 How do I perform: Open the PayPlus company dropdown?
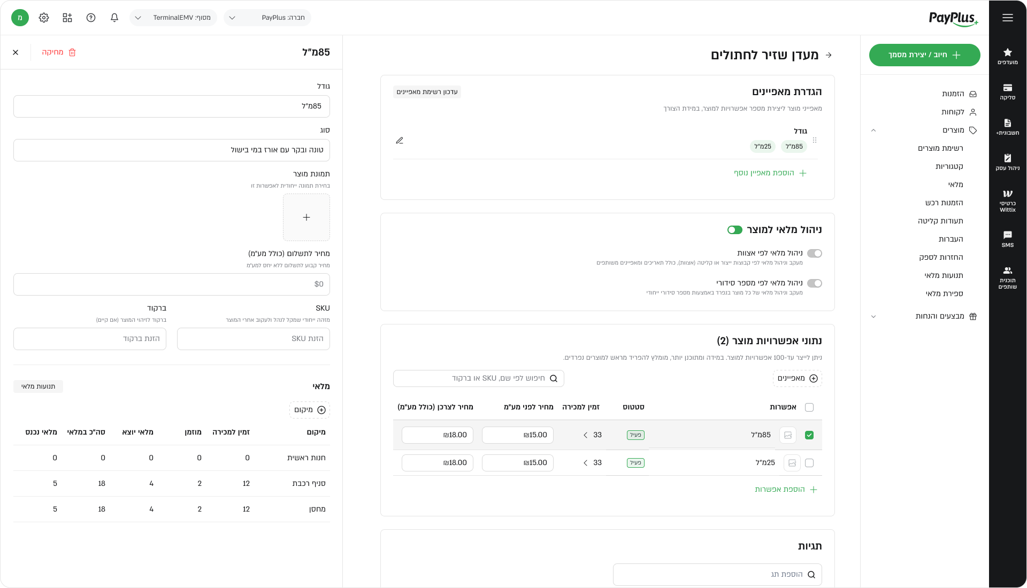click(267, 18)
